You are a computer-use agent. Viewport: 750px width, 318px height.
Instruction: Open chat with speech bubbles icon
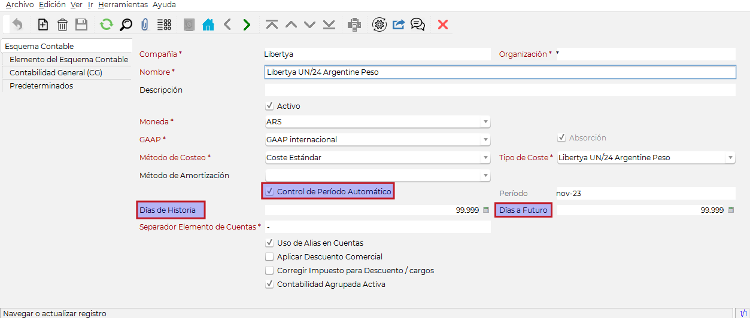[x=418, y=25]
